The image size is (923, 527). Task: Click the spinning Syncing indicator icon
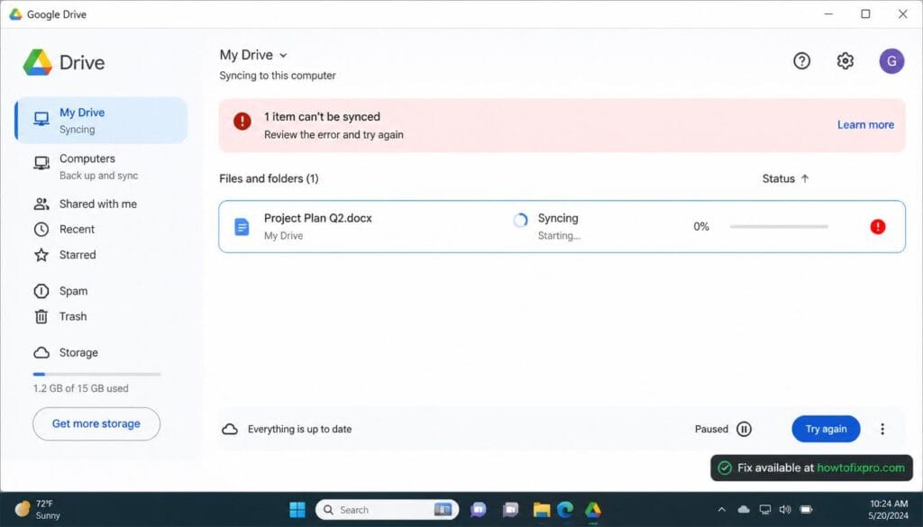pos(520,221)
